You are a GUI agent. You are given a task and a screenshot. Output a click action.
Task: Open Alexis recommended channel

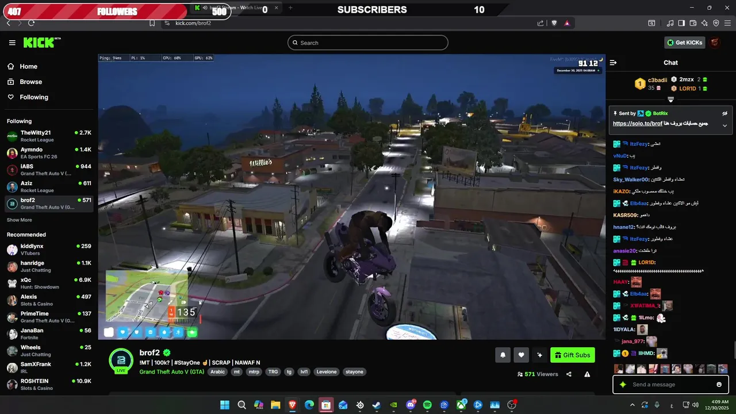[x=49, y=300]
